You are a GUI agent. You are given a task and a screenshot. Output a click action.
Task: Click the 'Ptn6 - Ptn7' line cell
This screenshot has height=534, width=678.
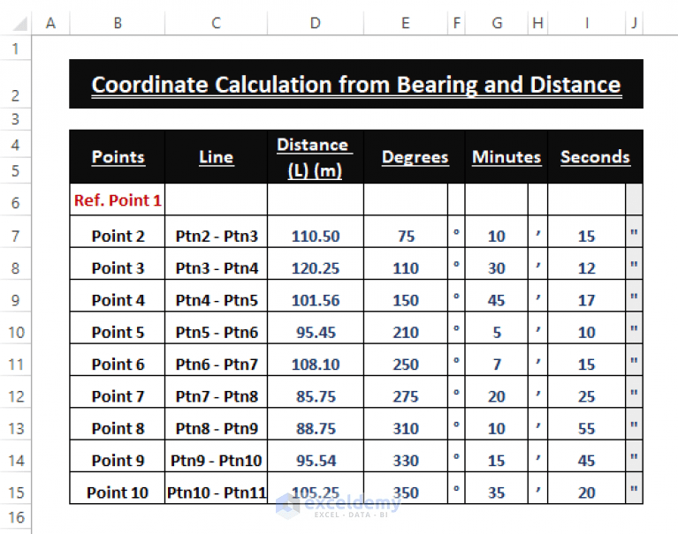pyautogui.click(x=216, y=360)
